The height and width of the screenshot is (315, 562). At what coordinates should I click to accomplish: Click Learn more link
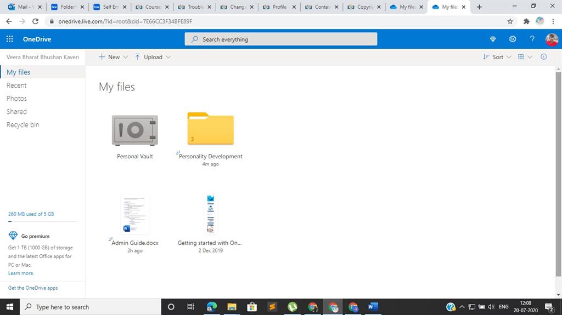(21, 273)
